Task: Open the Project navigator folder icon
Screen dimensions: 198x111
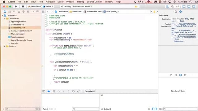Action: click(5, 12)
